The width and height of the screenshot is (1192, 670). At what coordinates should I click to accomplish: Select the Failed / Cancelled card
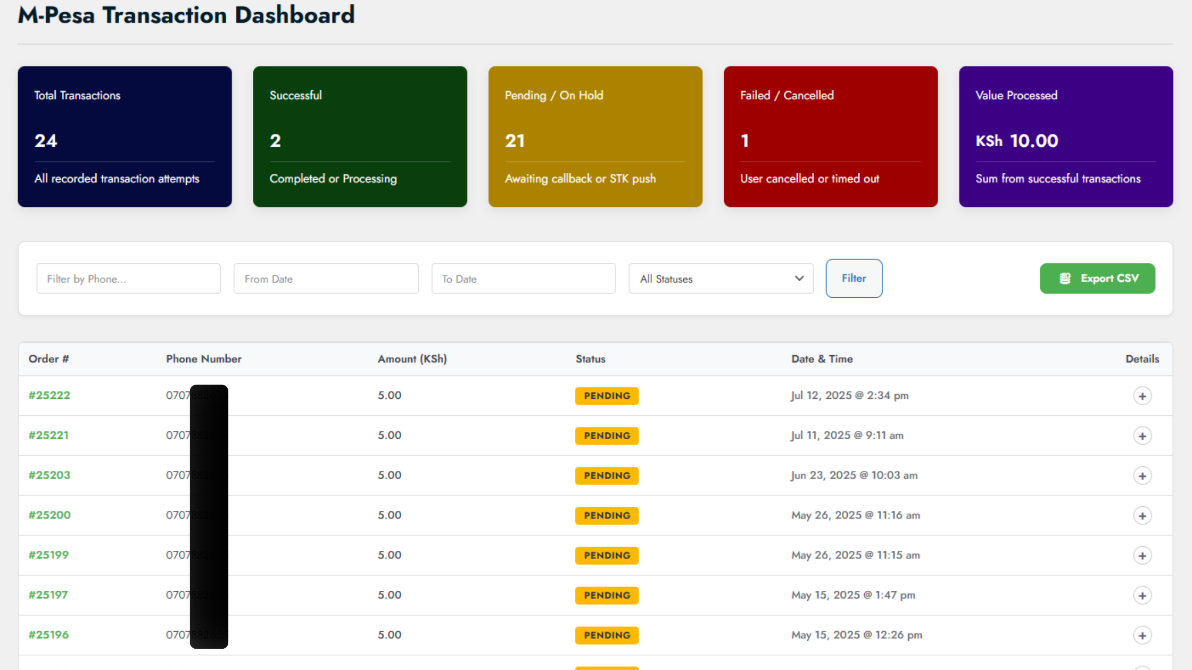click(x=830, y=137)
